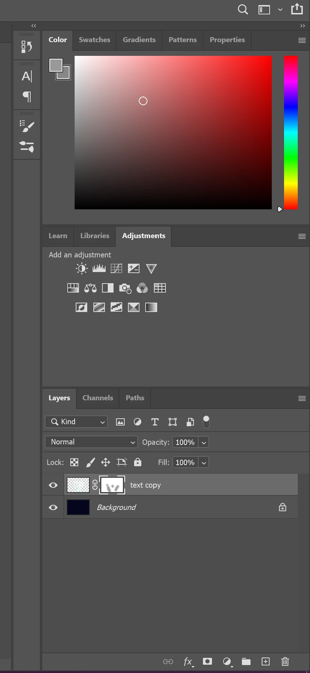Viewport: 310px width, 673px height.
Task: Lock image pixels with brush icon
Action: [90, 462]
